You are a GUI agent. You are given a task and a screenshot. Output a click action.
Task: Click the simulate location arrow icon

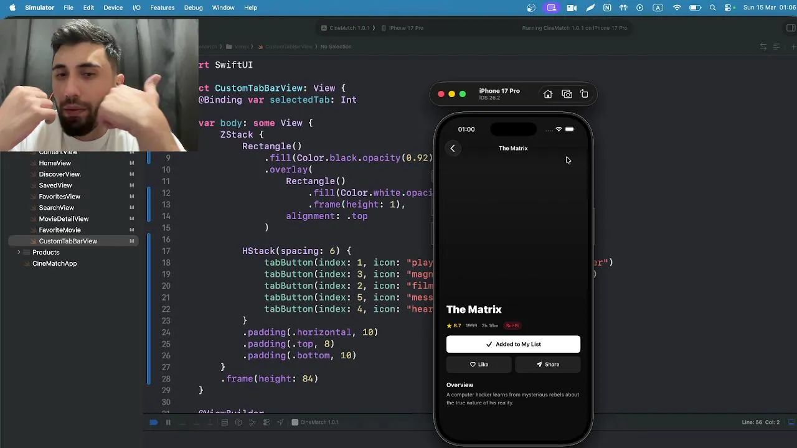[x=280, y=422]
